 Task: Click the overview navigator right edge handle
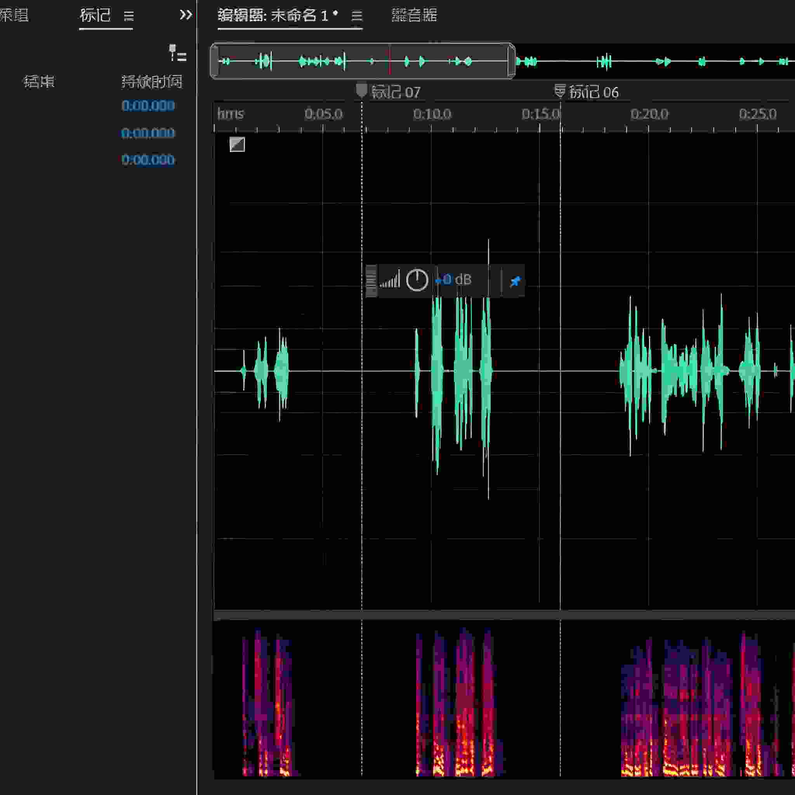511,61
